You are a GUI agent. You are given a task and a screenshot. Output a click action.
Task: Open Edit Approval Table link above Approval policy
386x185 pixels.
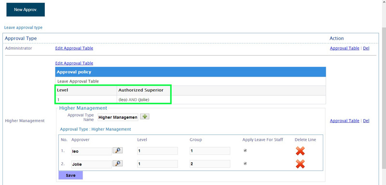[x=74, y=63]
